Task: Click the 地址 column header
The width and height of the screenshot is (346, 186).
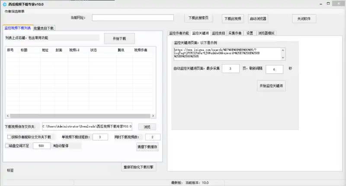Action: pyautogui.click(x=47, y=50)
